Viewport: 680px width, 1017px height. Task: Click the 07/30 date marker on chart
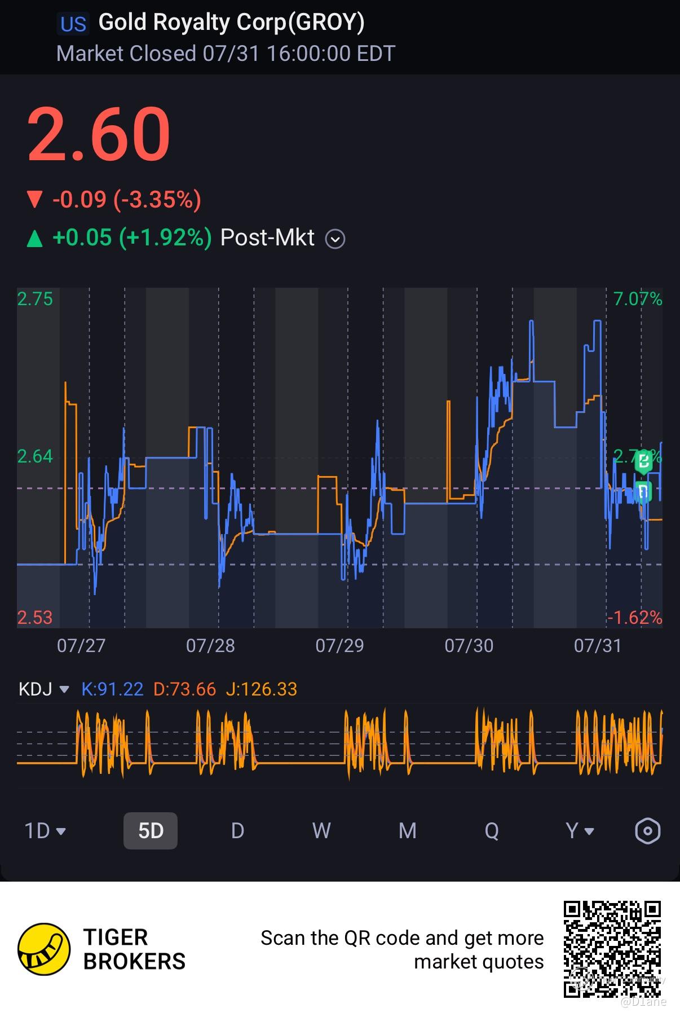pyautogui.click(x=469, y=645)
